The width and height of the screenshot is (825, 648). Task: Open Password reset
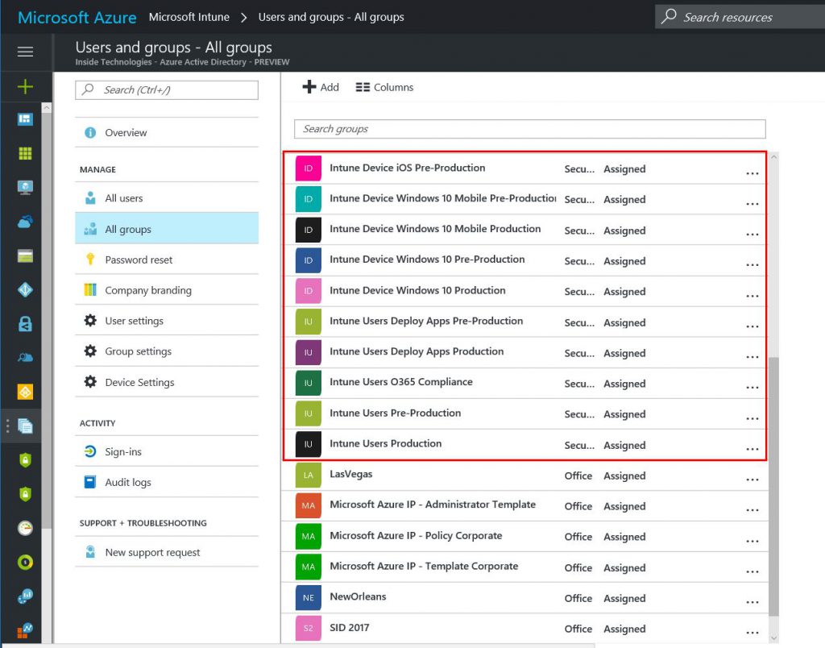tap(167, 260)
